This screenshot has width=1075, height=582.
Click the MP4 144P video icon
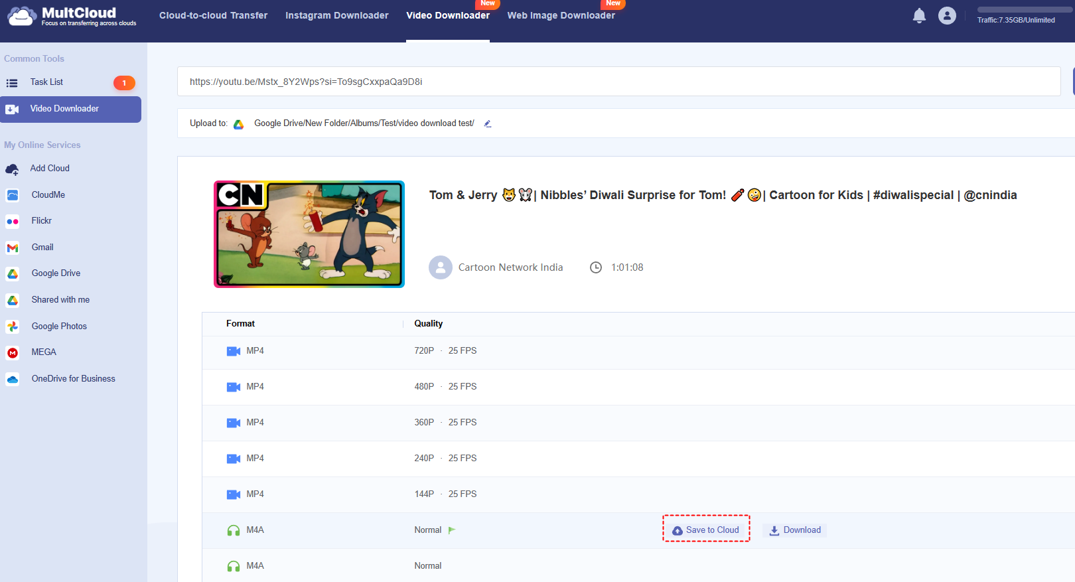(x=234, y=494)
